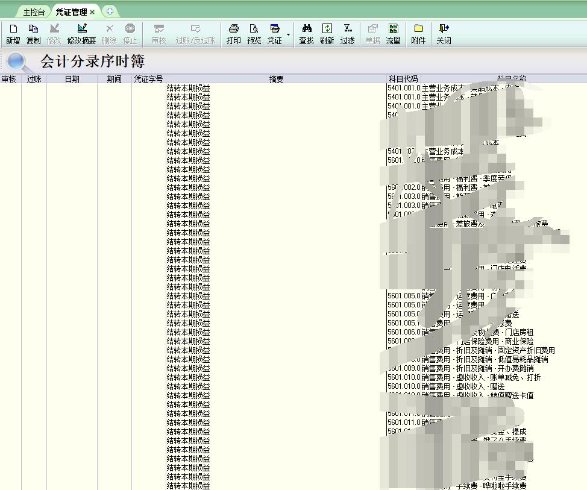
Task: Click the 凭证 voucher print icon
Action: 274,34
